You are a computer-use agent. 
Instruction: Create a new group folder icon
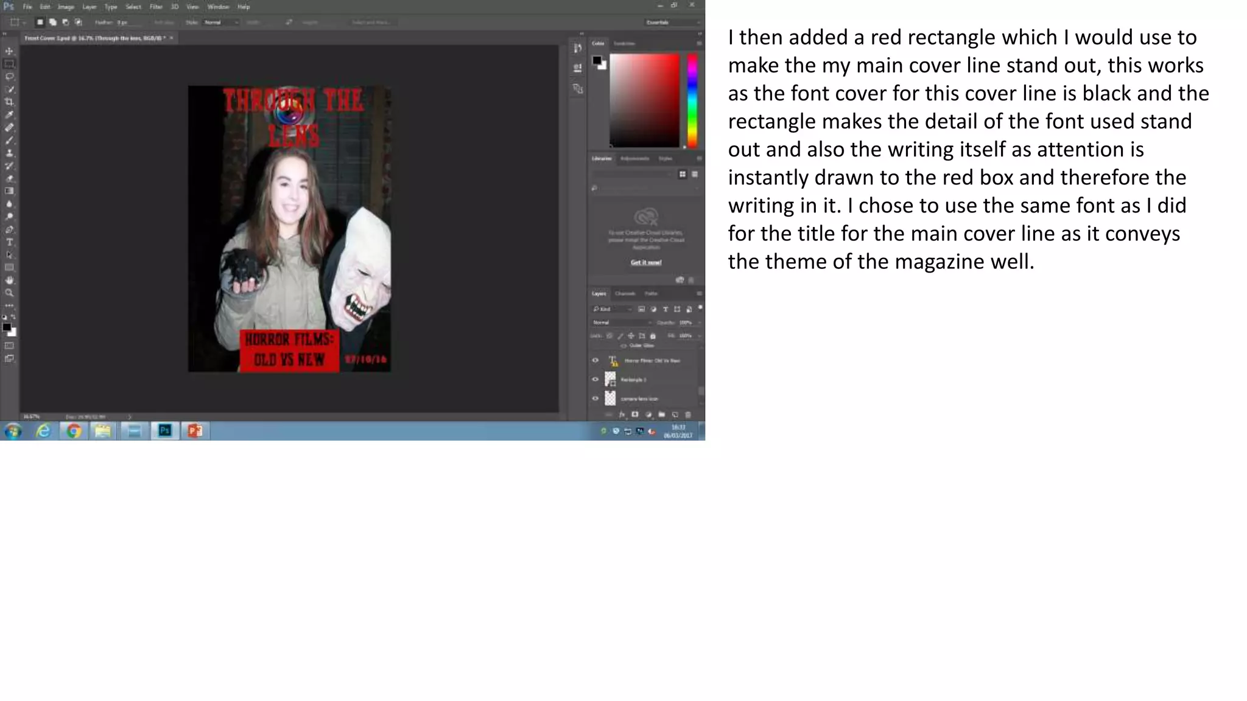(662, 414)
